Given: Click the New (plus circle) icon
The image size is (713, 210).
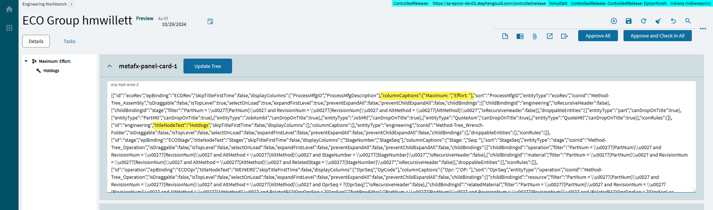Looking at the screenshot, I should pos(614,21).
